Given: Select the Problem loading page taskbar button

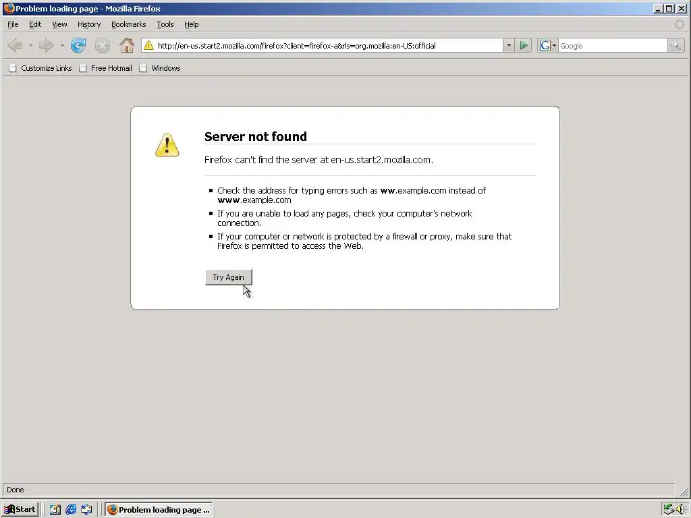Looking at the screenshot, I should [159, 509].
